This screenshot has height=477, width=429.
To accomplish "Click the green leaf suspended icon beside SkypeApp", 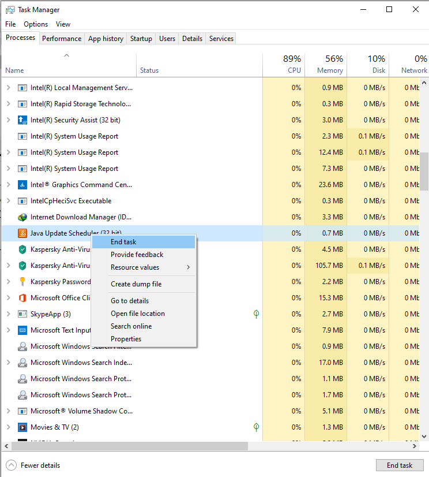I will 256,314.
